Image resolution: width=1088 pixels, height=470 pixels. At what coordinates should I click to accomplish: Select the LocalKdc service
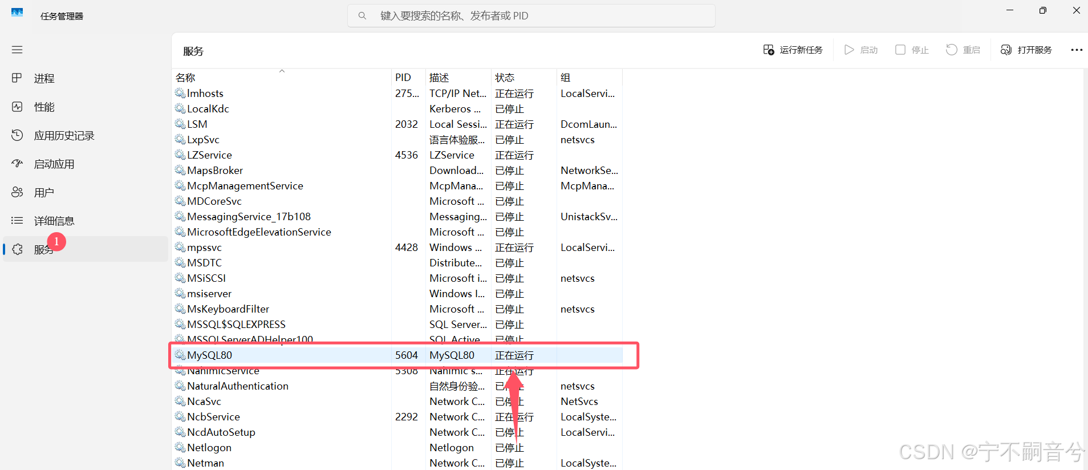(x=208, y=109)
